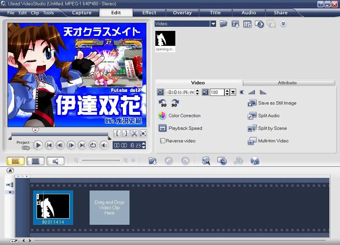Open Color Correction
The image size is (340, 245).
click(x=179, y=116)
